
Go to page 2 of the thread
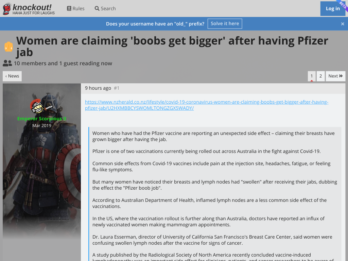[320, 76]
